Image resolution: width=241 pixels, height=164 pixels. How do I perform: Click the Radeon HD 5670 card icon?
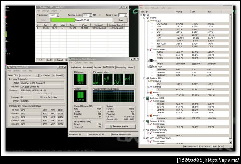(148, 121)
